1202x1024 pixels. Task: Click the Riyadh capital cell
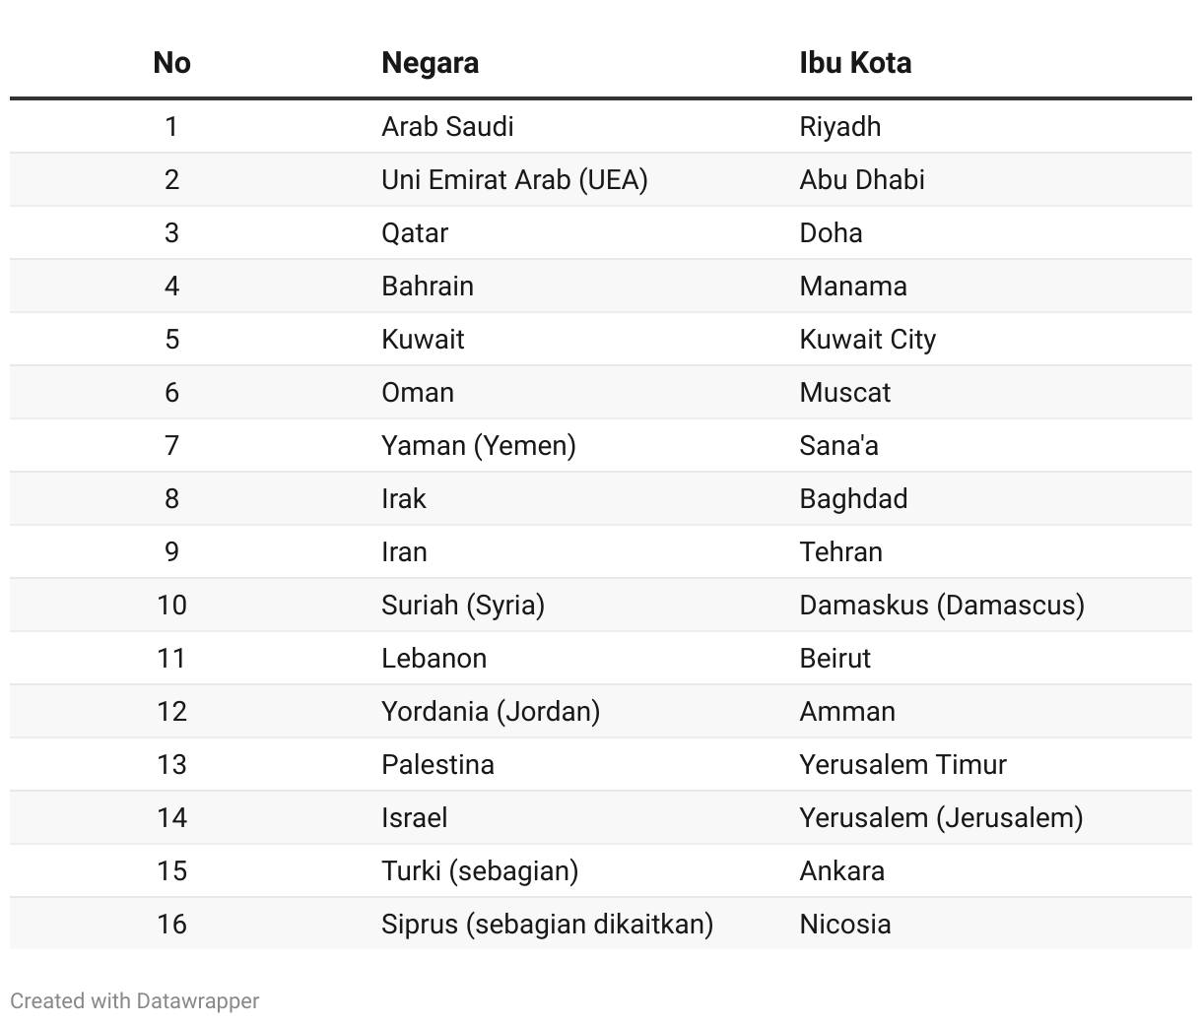(840, 127)
